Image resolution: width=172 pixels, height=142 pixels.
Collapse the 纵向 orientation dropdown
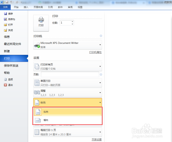pos(68,103)
